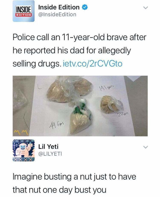Select the Police call an 11-year-old tweet text
160x197 pixels.
click(x=79, y=50)
